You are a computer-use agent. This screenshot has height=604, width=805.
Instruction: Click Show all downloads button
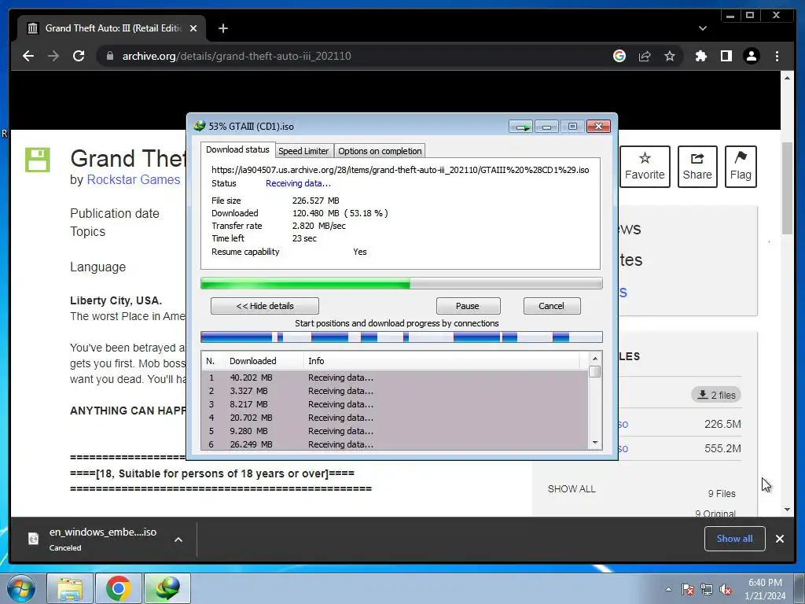click(x=735, y=539)
